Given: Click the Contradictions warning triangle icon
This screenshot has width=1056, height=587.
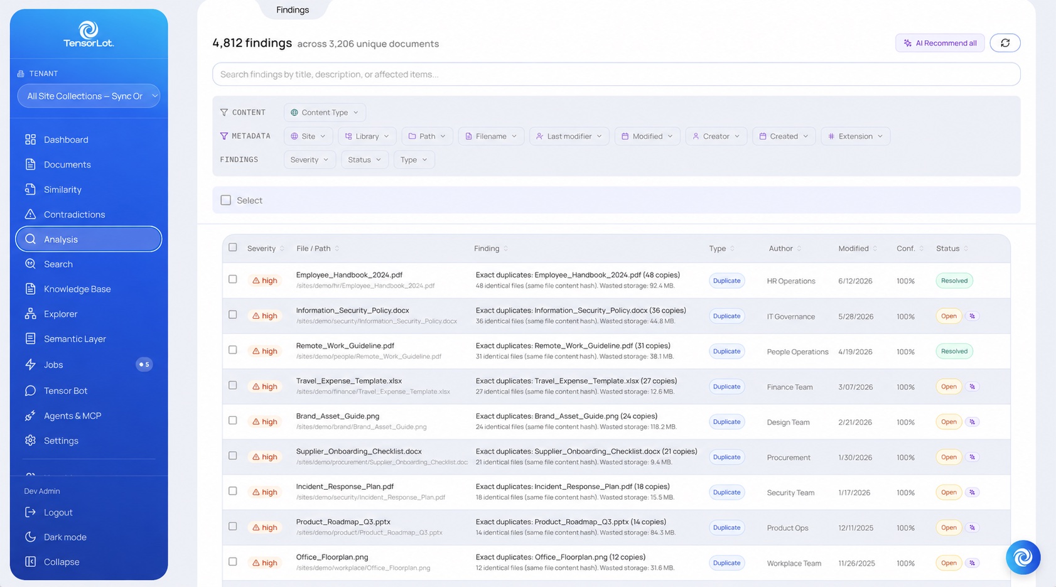Looking at the screenshot, I should coord(30,214).
